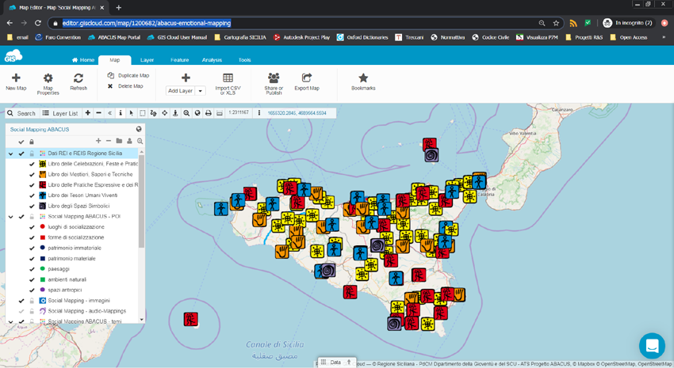Collapse the Dati REI e REIS group
Viewport: 674px width, 368px height.
tap(11, 153)
